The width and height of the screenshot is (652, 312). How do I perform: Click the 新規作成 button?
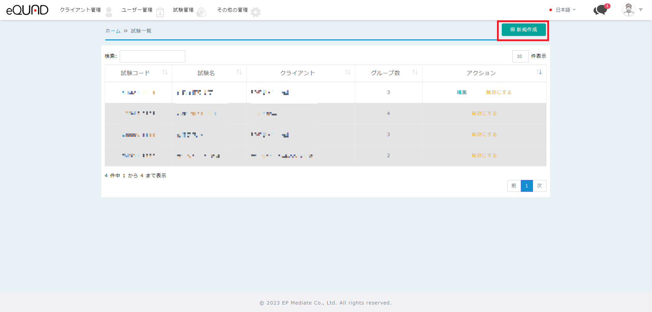(524, 30)
